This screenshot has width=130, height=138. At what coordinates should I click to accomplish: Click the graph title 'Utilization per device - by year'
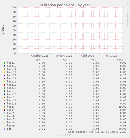65,5
